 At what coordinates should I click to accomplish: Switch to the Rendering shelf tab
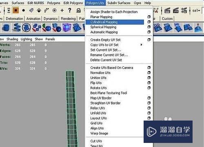(68, 19)
